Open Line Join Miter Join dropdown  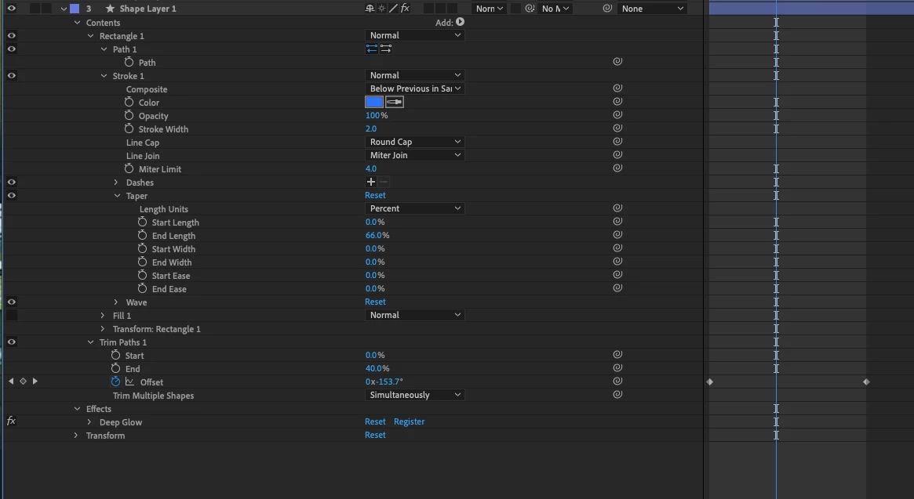point(414,155)
